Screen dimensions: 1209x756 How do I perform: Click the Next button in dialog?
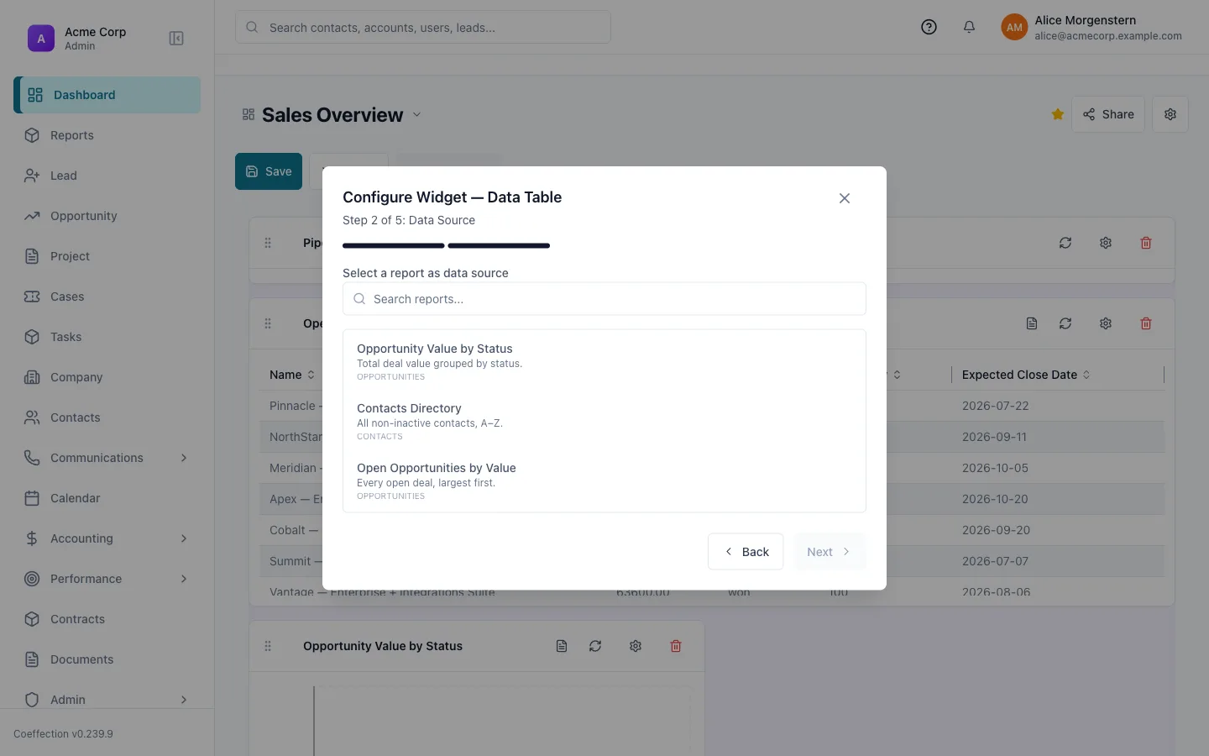click(830, 552)
